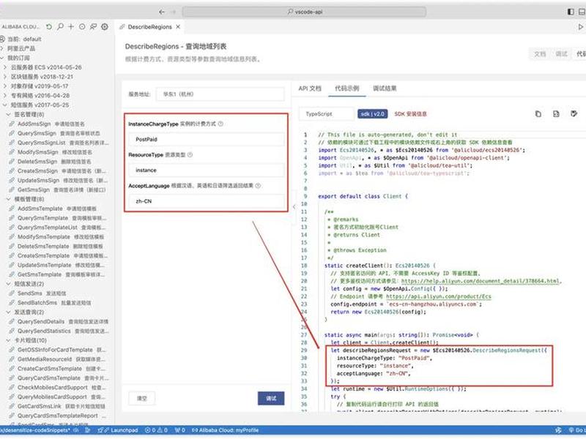Expand 专有网络 v2016-04-28
Screen dimensions: 586x439
(5, 96)
